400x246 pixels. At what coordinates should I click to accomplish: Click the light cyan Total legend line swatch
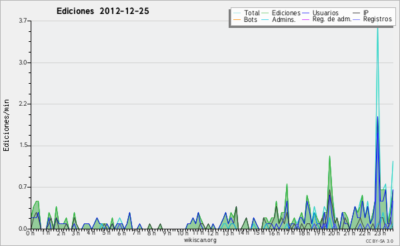click(x=237, y=13)
